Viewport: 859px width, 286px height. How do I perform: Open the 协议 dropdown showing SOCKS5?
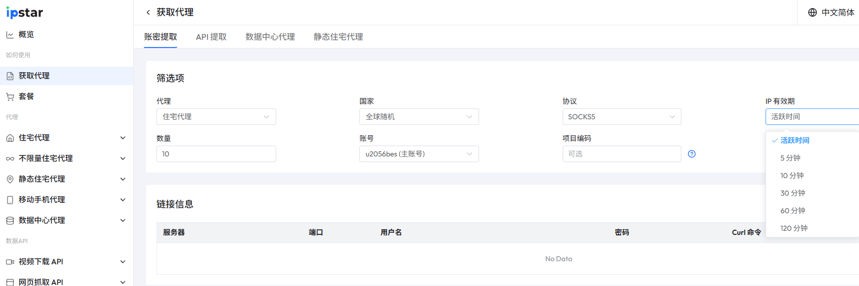click(622, 117)
